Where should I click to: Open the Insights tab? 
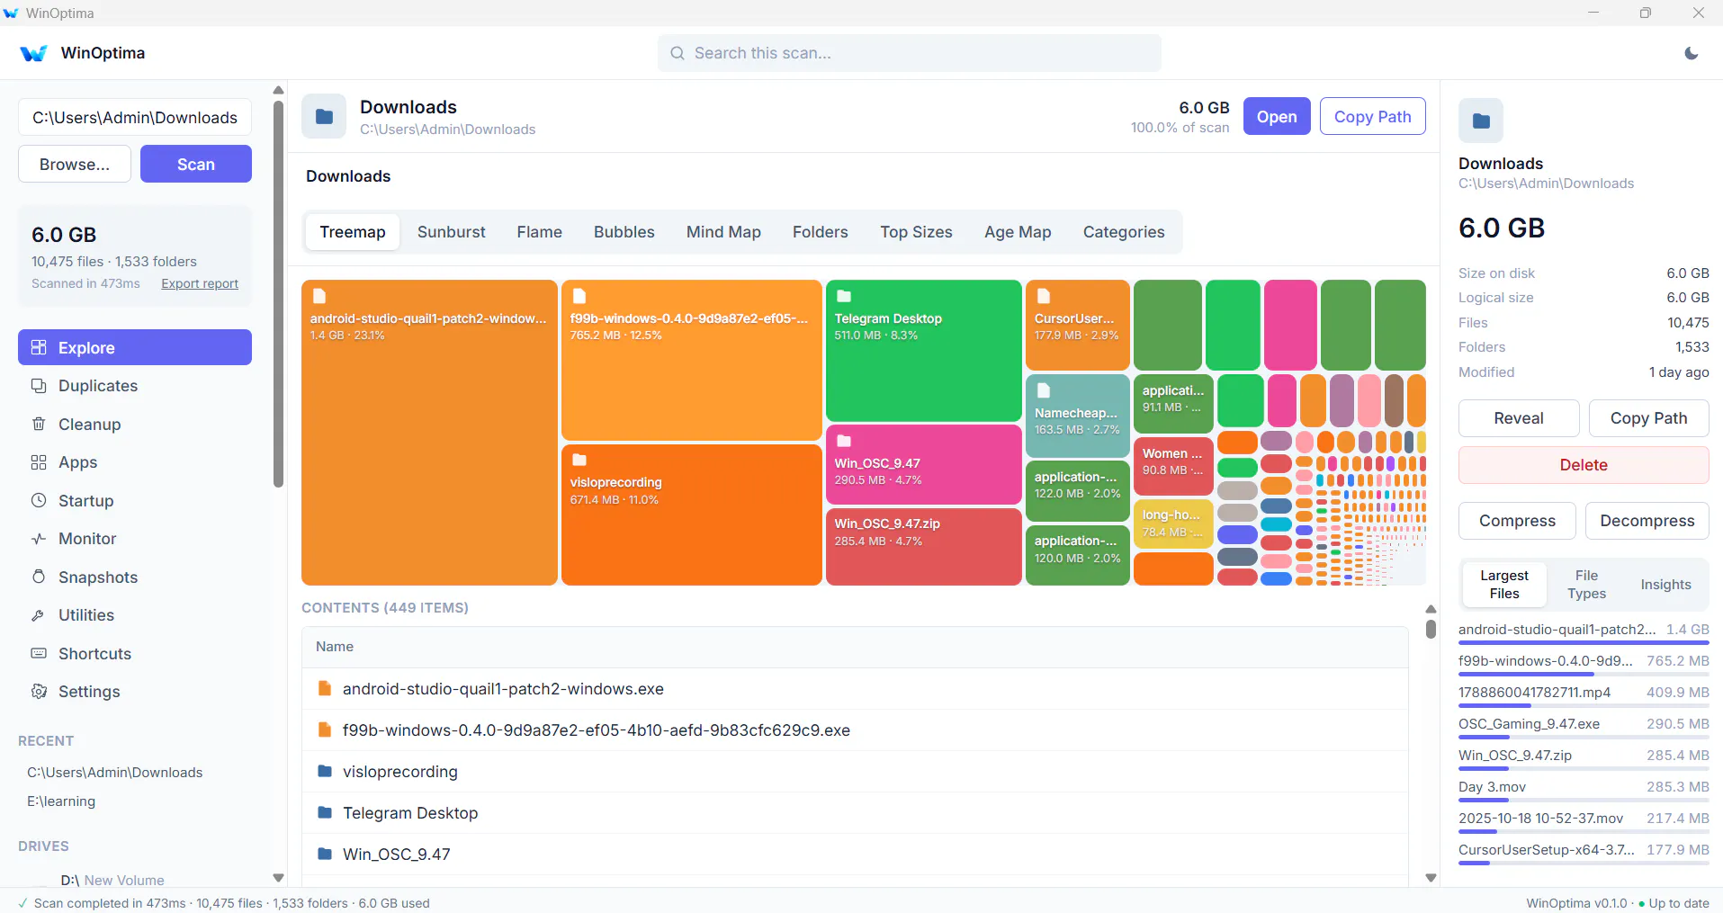pos(1666,585)
